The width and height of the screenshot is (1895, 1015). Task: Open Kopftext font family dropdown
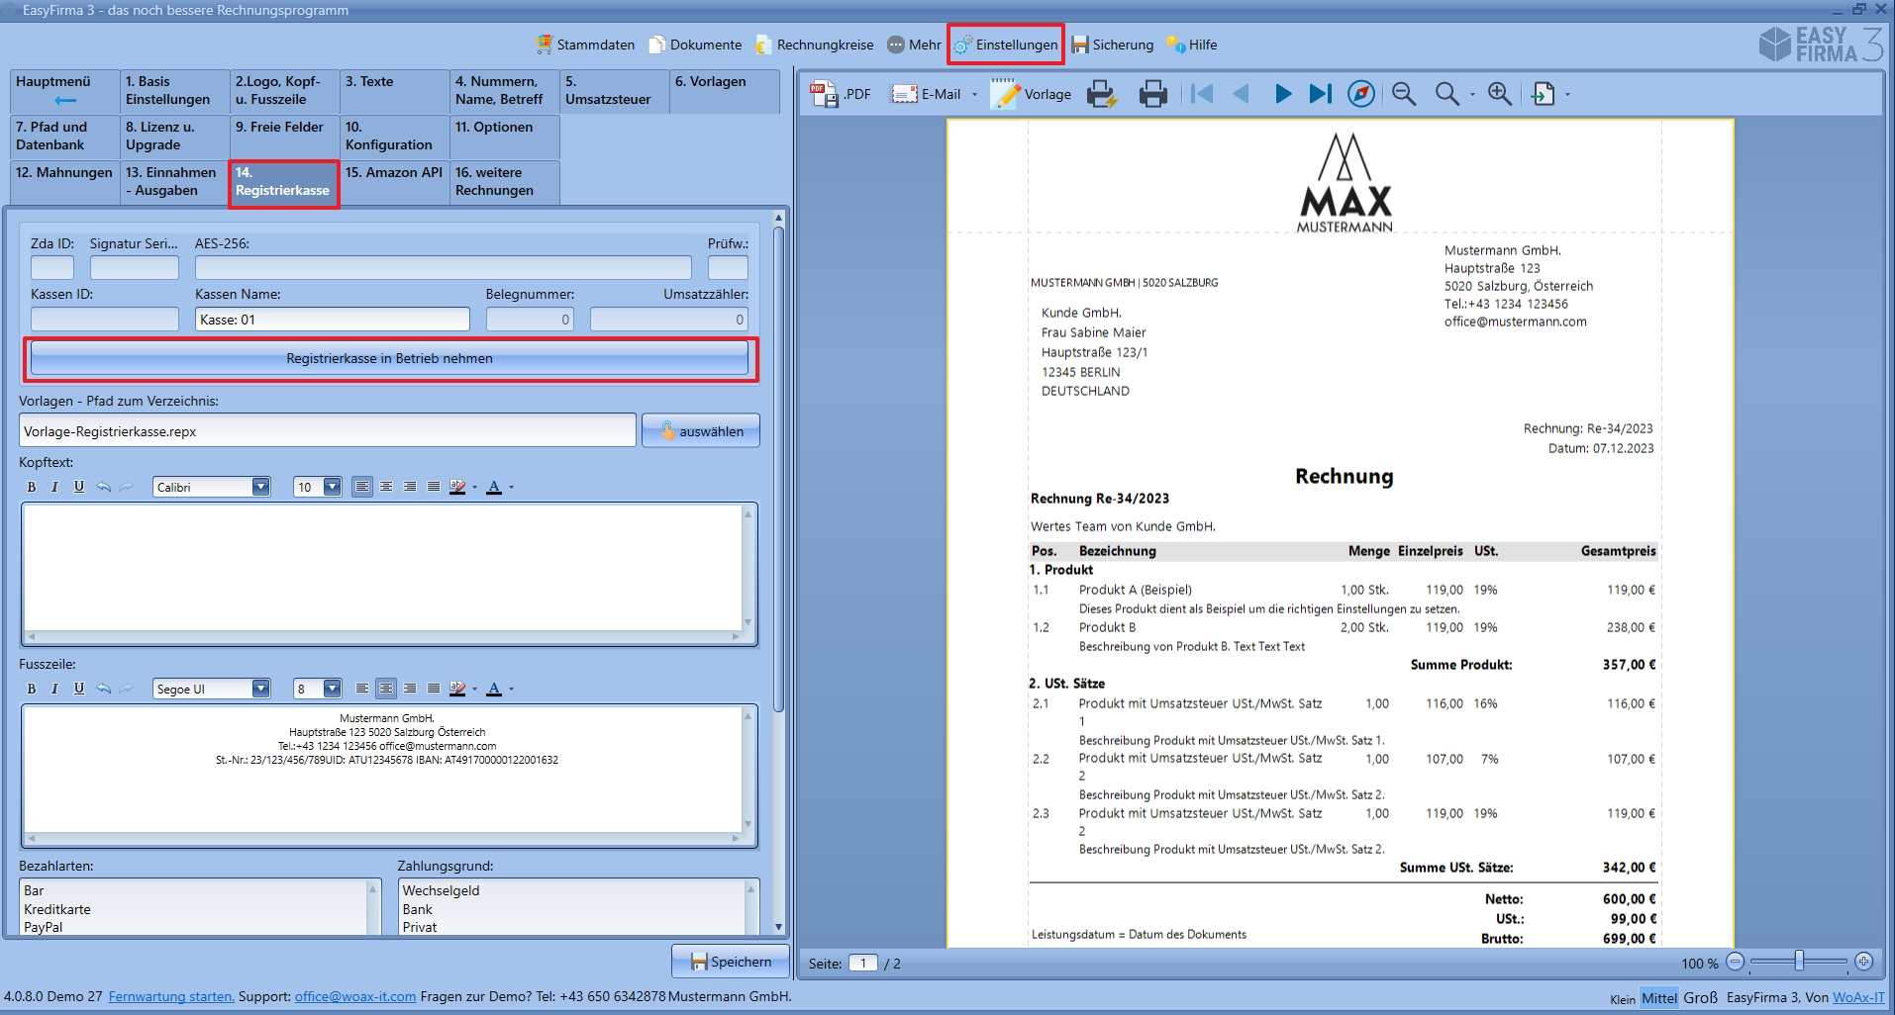[x=260, y=487]
